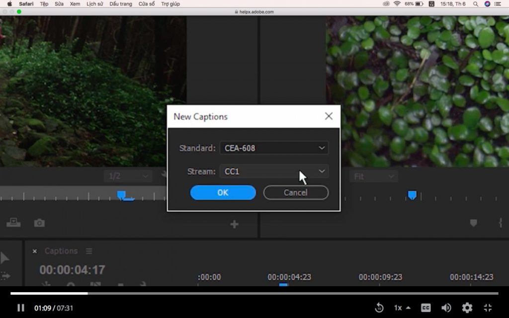Exit fullscreen using the player icon
509x318 pixels.
pyautogui.click(x=488, y=308)
